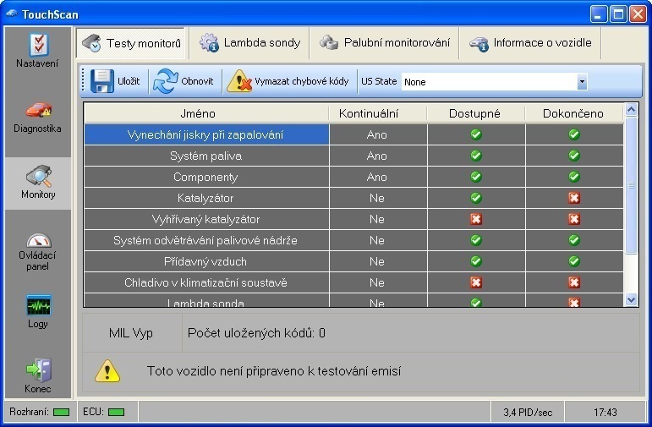Click Dostupné check for Přídavný vzduch row
652x427 pixels.
(476, 261)
